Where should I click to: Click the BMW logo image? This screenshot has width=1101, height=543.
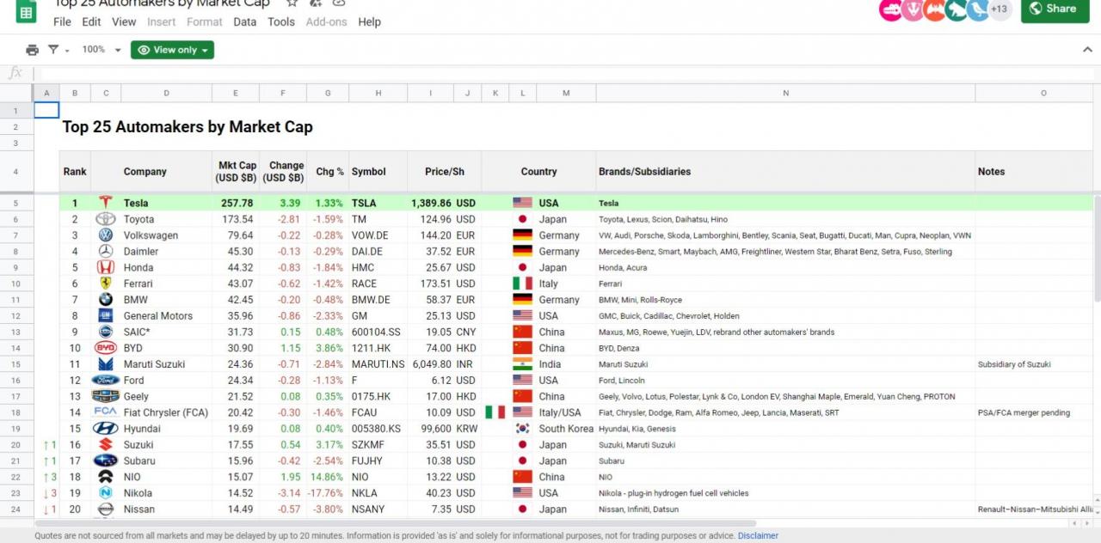[x=106, y=300]
